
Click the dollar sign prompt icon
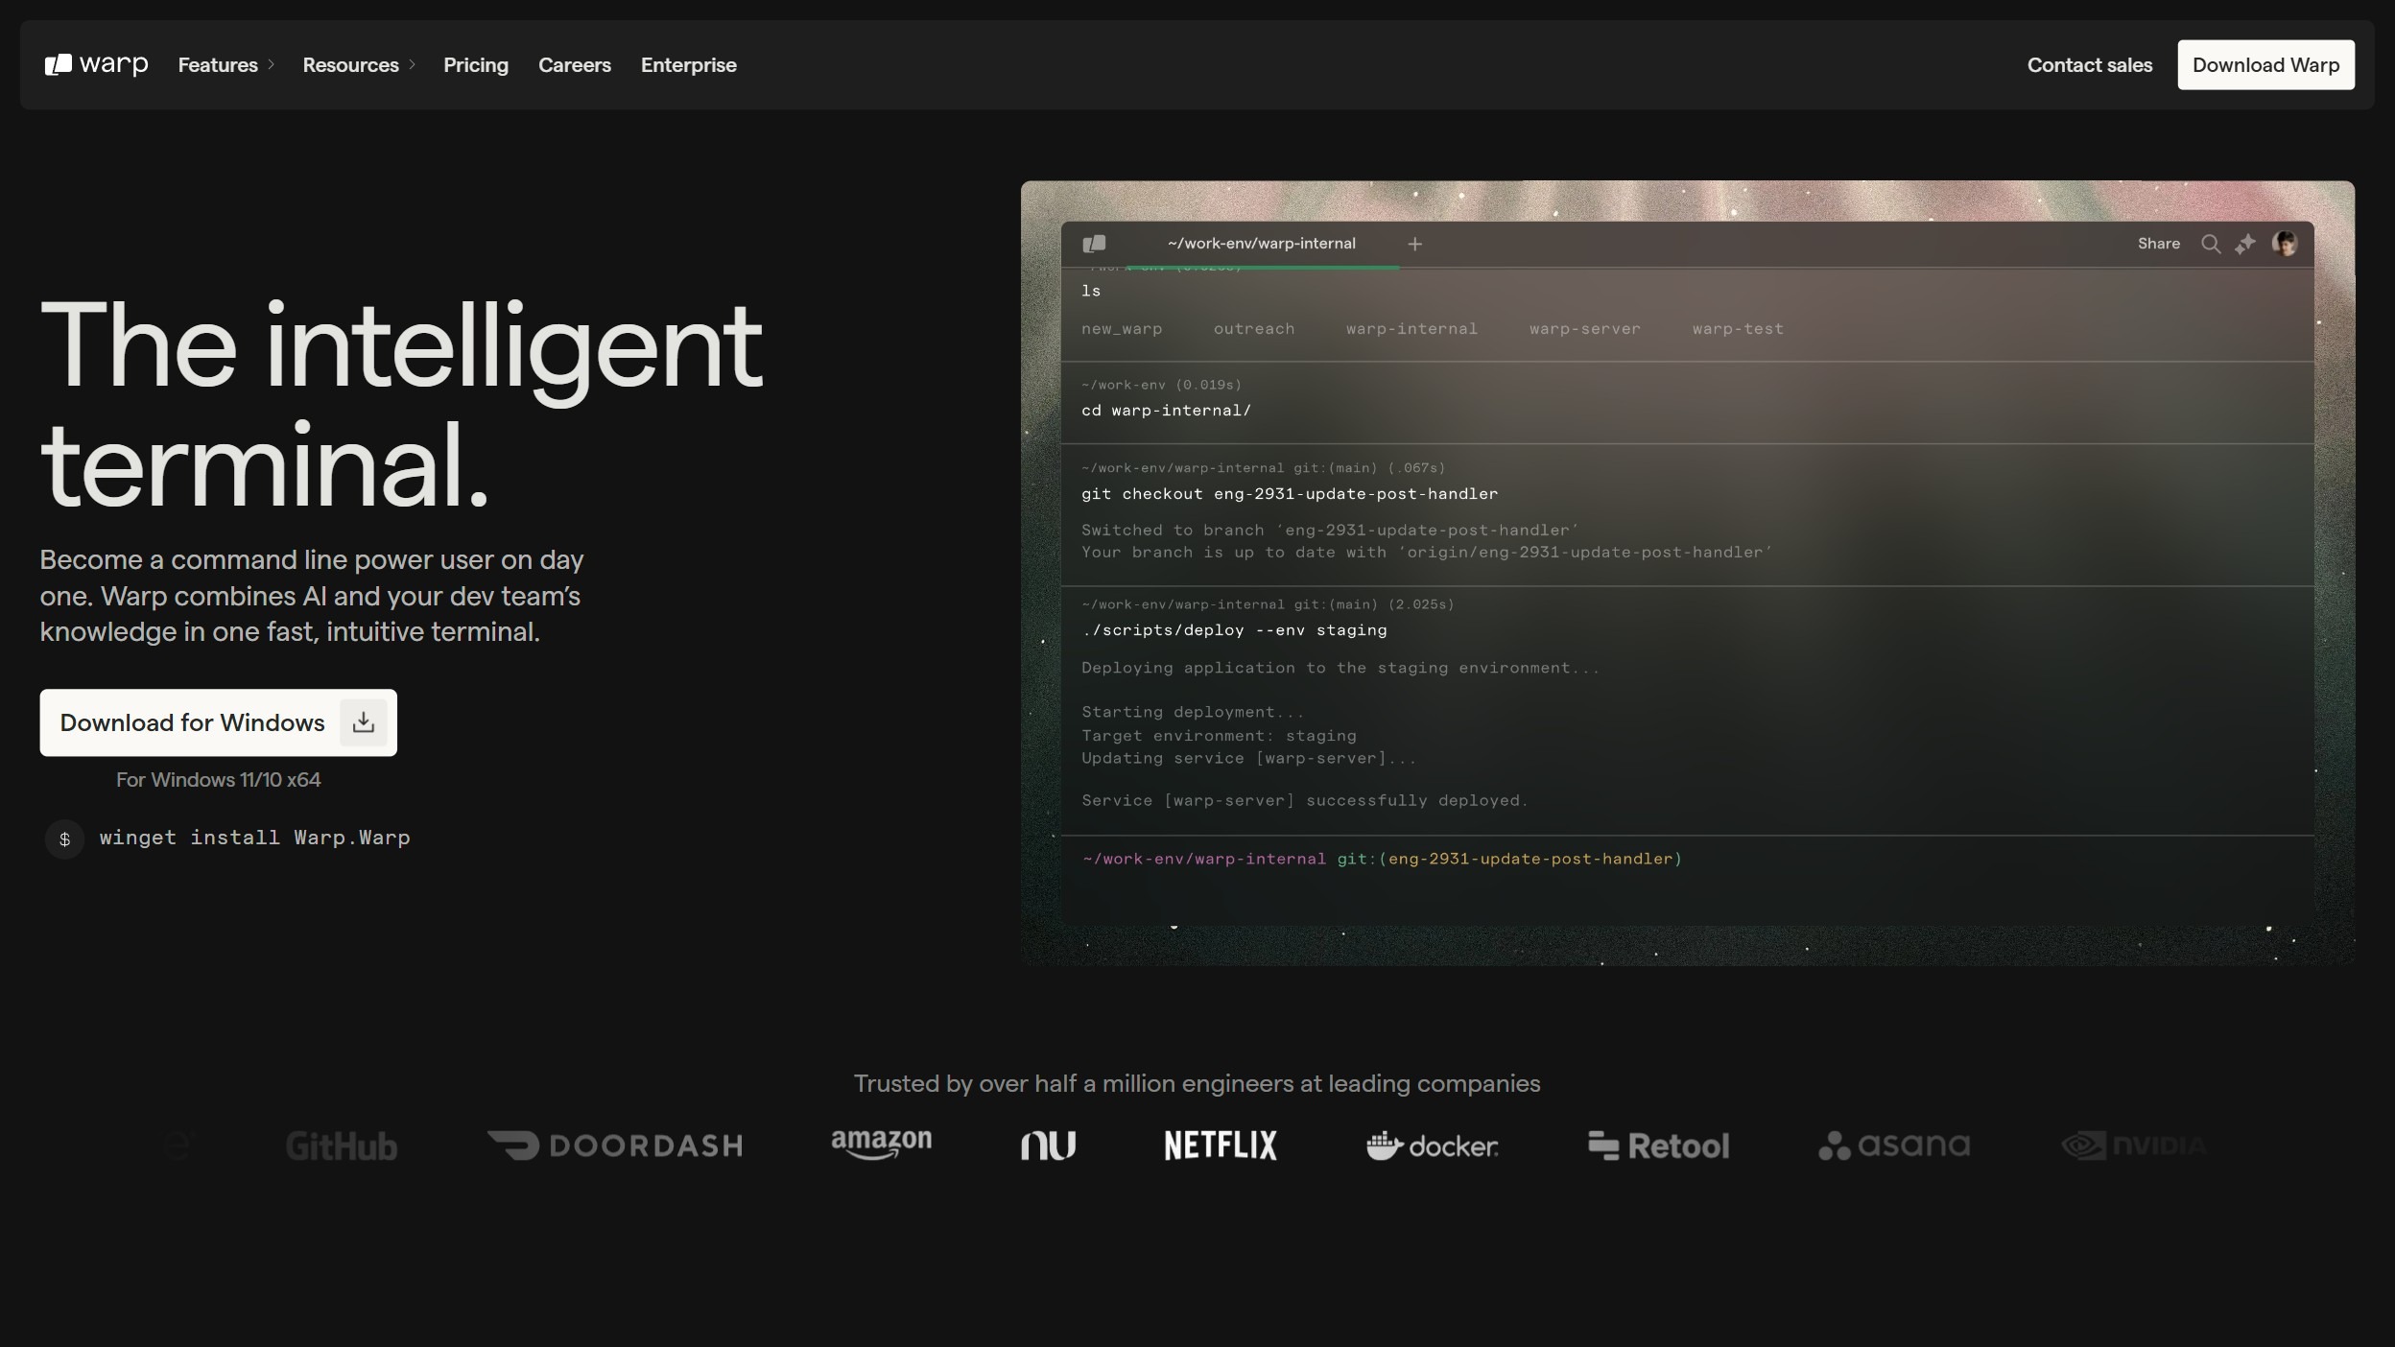click(x=64, y=839)
